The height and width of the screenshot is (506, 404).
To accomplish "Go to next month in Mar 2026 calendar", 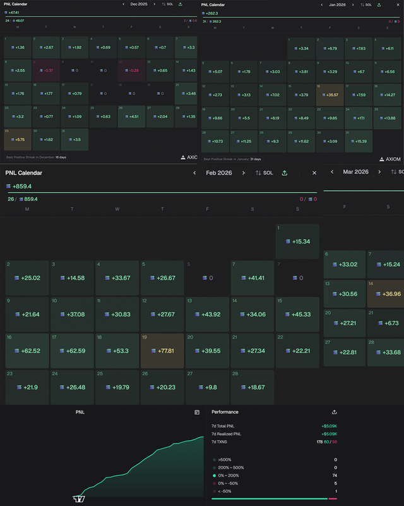I will (x=379, y=171).
